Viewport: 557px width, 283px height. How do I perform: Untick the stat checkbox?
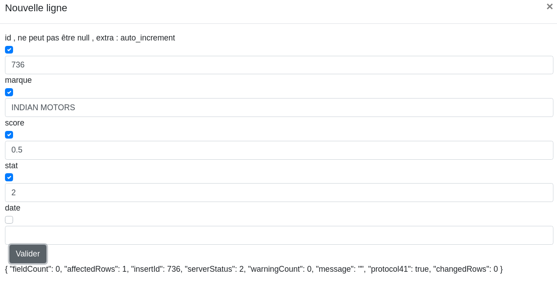pyautogui.click(x=9, y=177)
